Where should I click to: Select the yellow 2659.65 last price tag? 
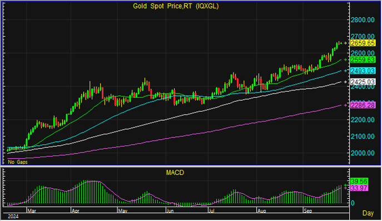(363, 43)
